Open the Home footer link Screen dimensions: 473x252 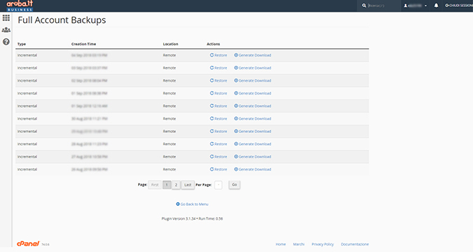pyautogui.click(x=280, y=244)
